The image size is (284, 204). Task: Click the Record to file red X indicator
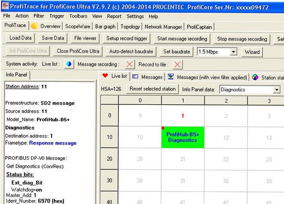point(178,65)
